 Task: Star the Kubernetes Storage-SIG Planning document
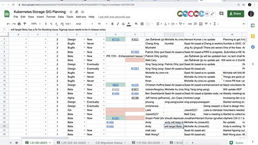pos(71,12)
